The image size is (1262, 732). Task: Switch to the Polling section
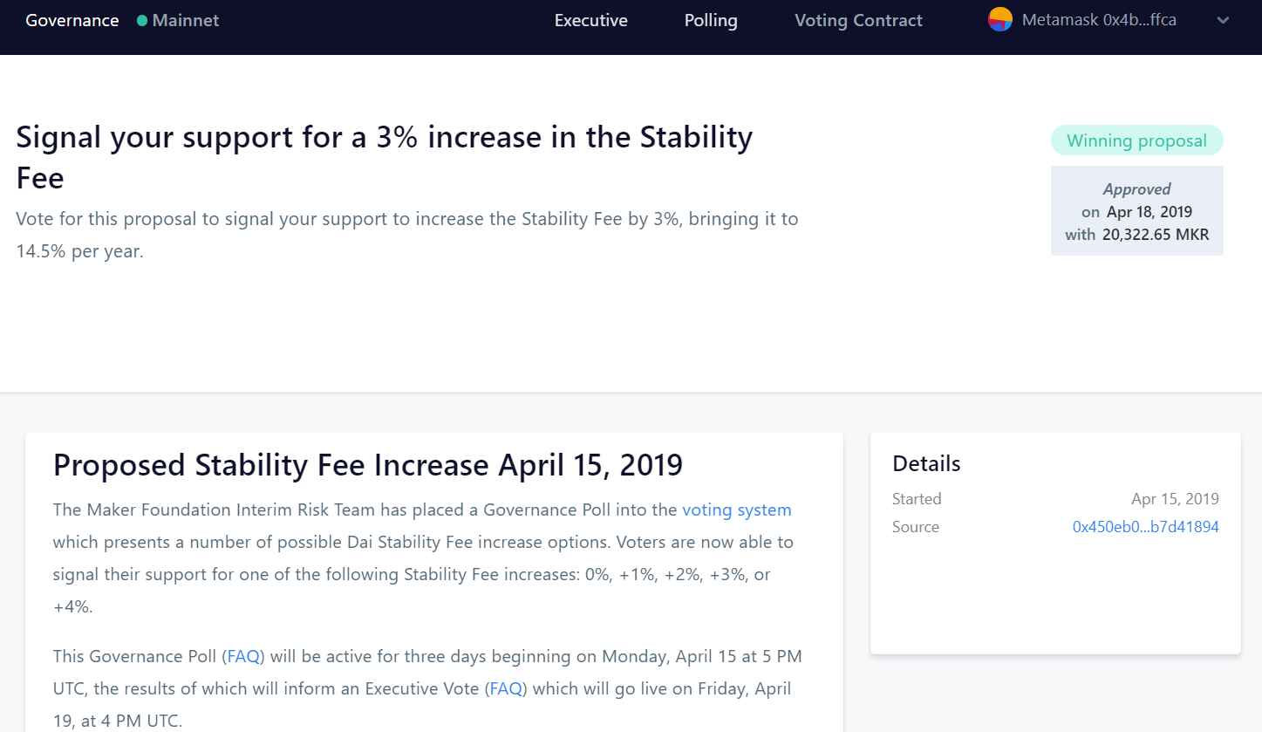[711, 20]
